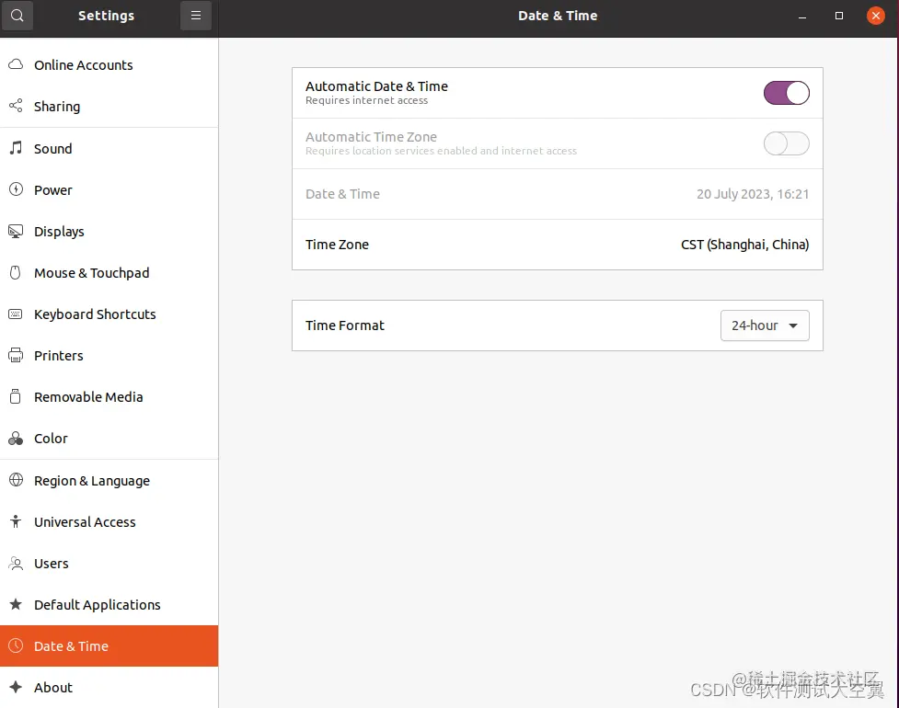The image size is (899, 708).
Task: Select Power in the sidebar
Action: coord(109,189)
